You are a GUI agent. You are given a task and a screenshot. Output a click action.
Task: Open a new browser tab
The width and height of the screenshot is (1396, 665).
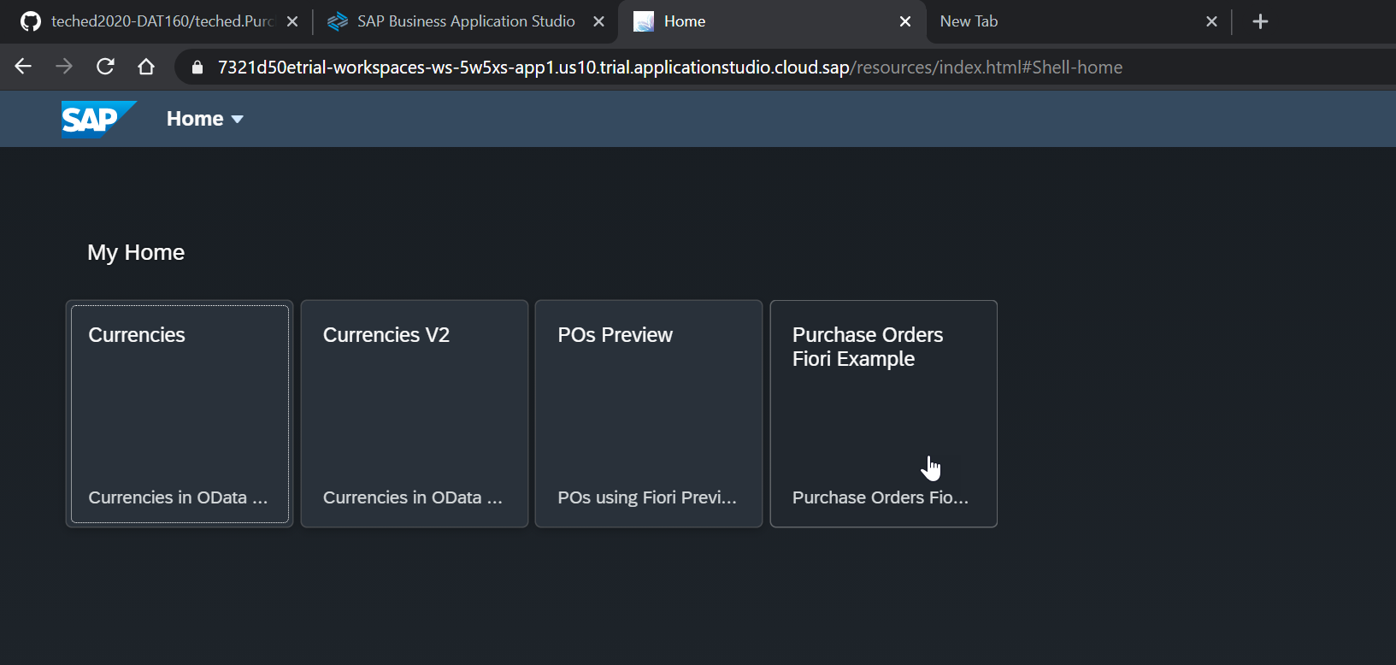pos(1260,21)
